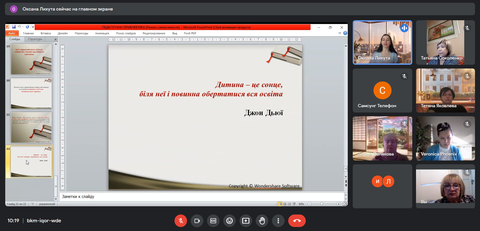Unmute the microphone in call controls
Viewport: 480px width, 231px height.
point(181,221)
